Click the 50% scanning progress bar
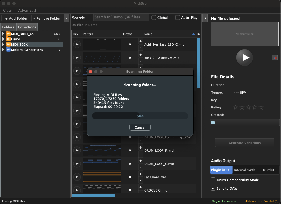This screenshot has height=204, width=281. pyautogui.click(x=140, y=116)
